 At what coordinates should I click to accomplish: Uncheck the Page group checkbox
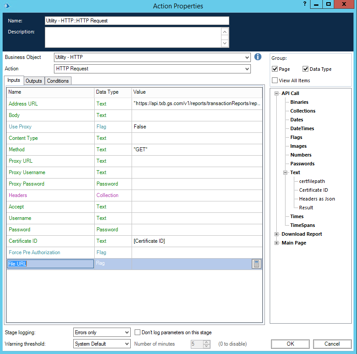click(275, 69)
